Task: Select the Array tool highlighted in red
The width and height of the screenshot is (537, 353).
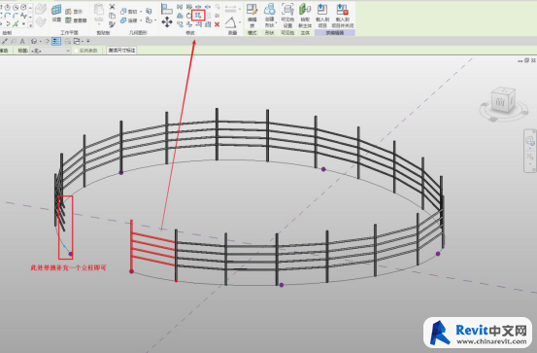Action: point(198,16)
